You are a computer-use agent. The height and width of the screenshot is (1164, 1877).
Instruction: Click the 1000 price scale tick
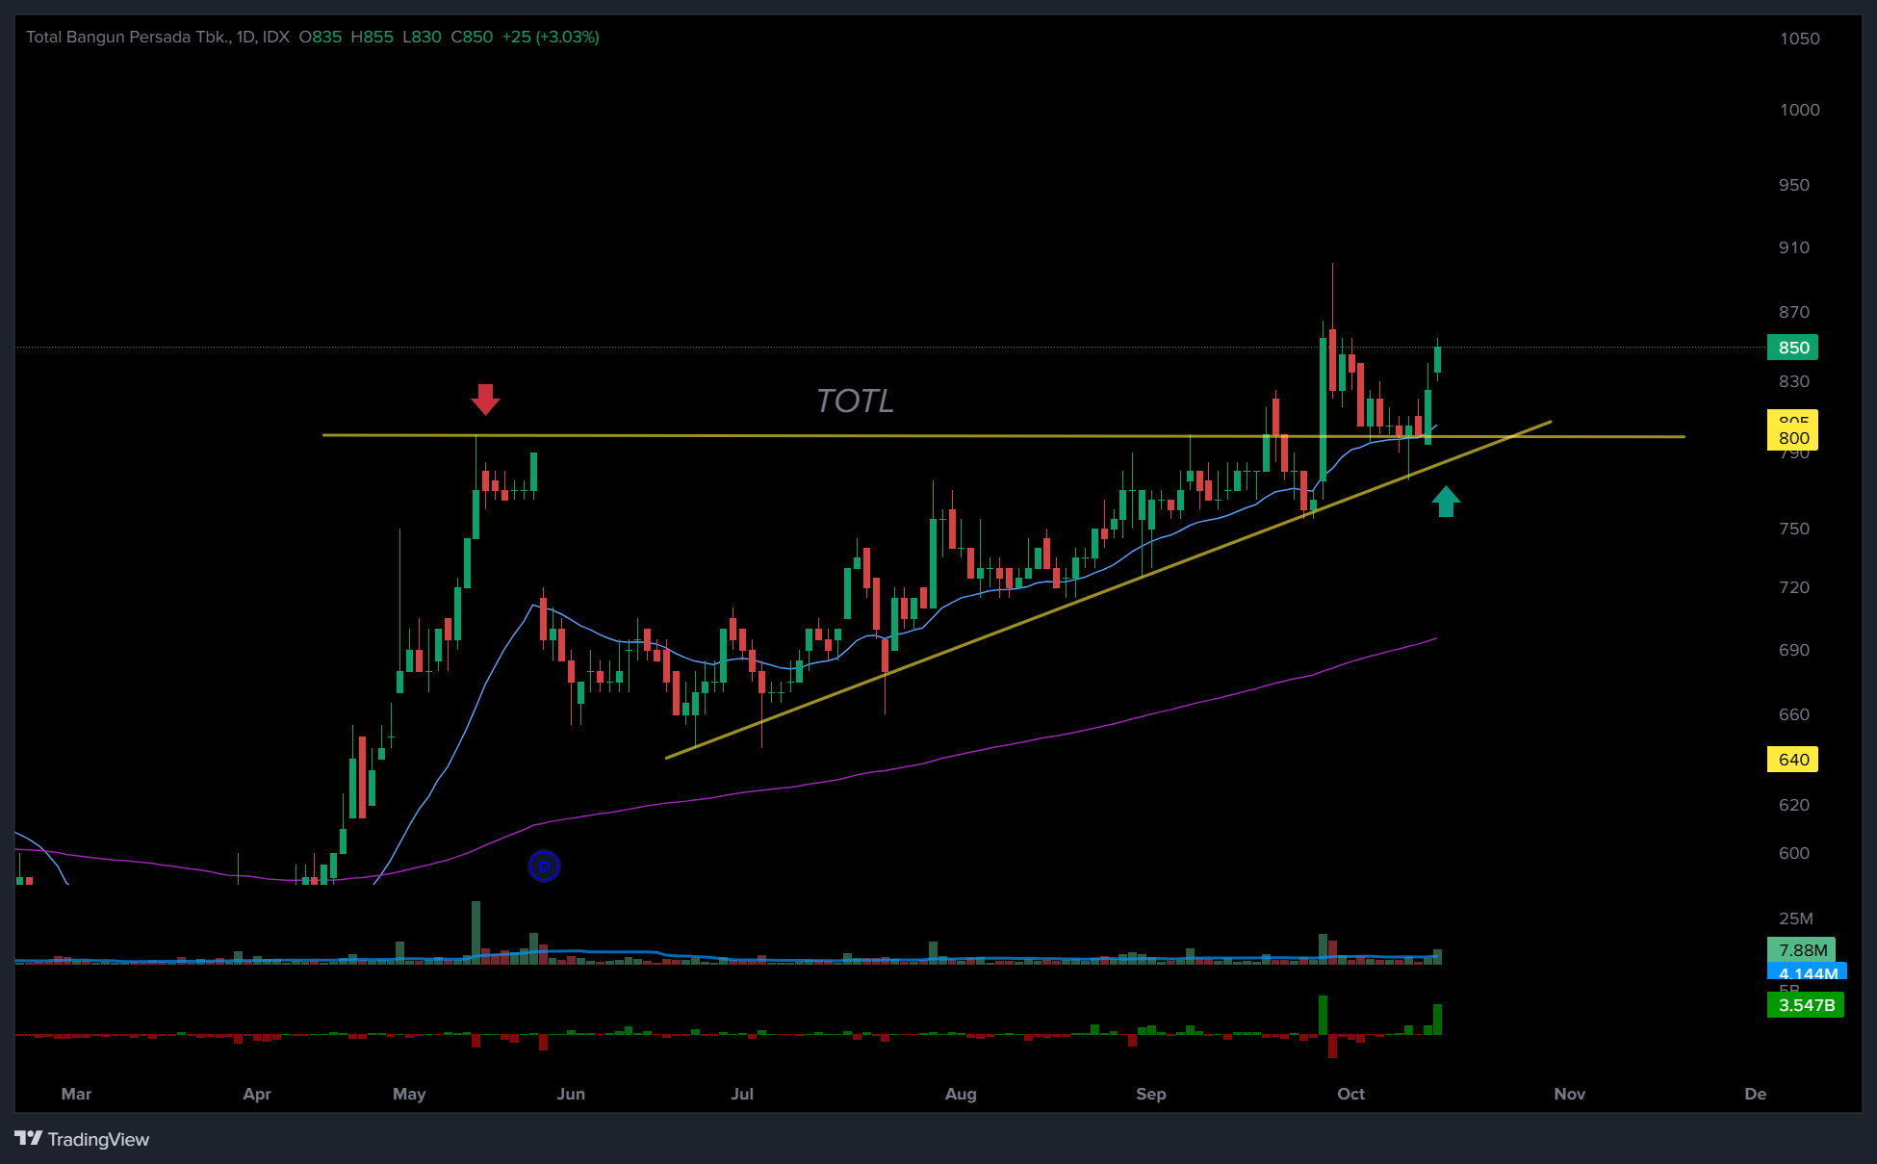pos(1798,110)
